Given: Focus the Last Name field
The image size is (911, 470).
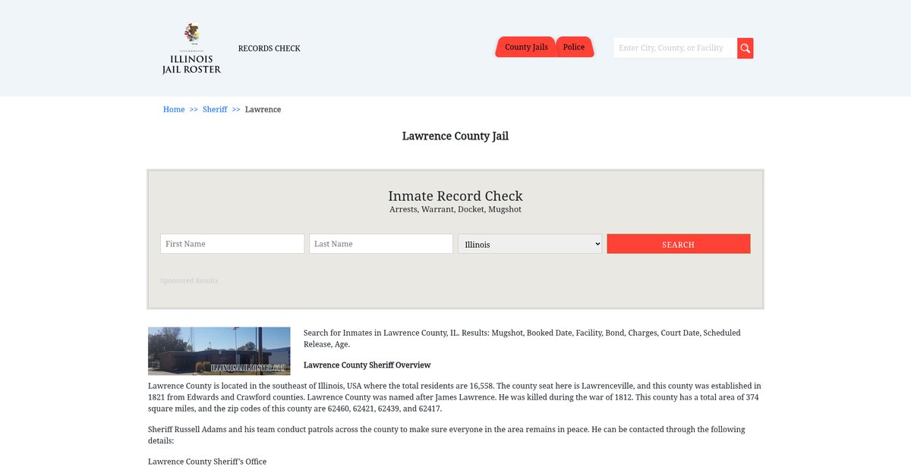Looking at the screenshot, I should (x=381, y=244).
